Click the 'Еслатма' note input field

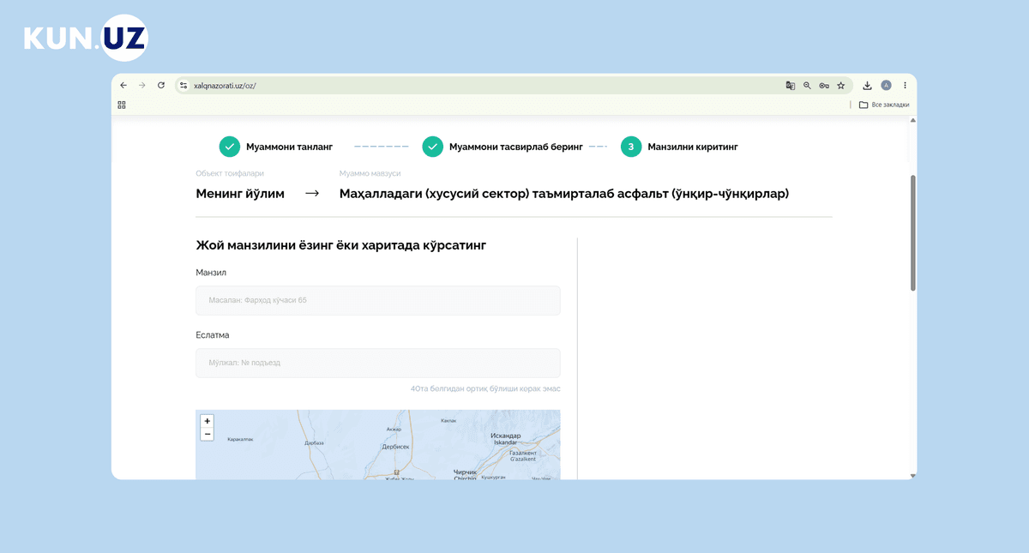click(x=378, y=363)
